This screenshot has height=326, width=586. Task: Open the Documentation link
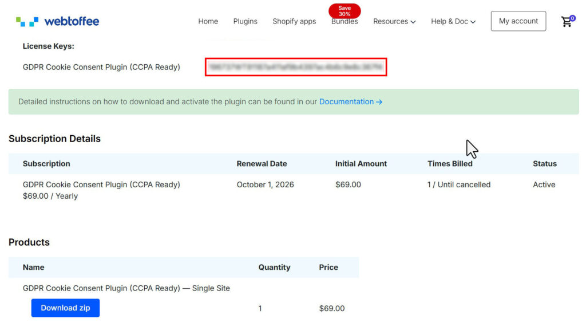pyautogui.click(x=351, y=102)
